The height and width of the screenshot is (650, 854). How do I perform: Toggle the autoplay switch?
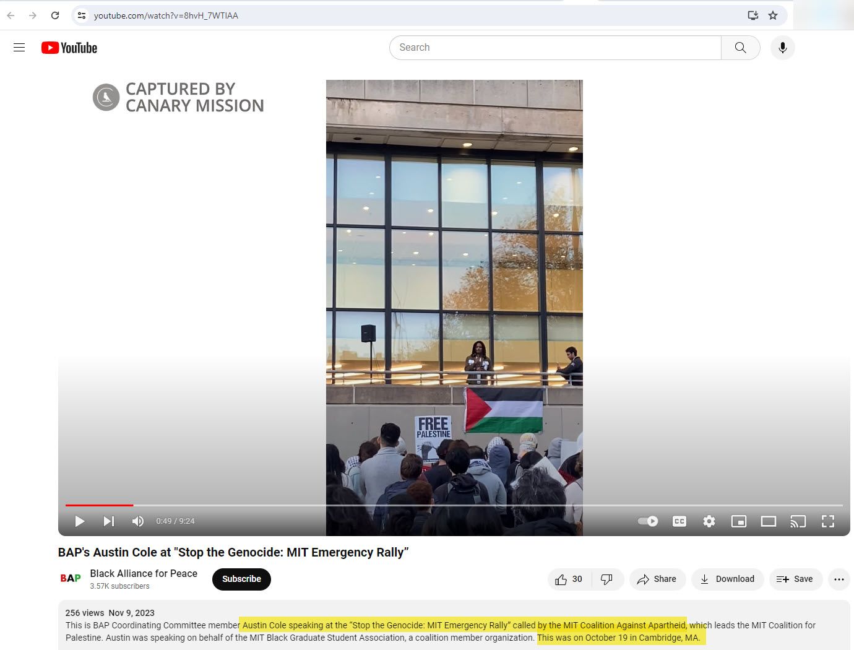648,521
